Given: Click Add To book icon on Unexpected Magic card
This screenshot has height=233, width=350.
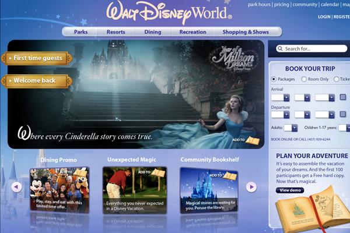Looking at the screenshot, I should [x=158, y=172].
